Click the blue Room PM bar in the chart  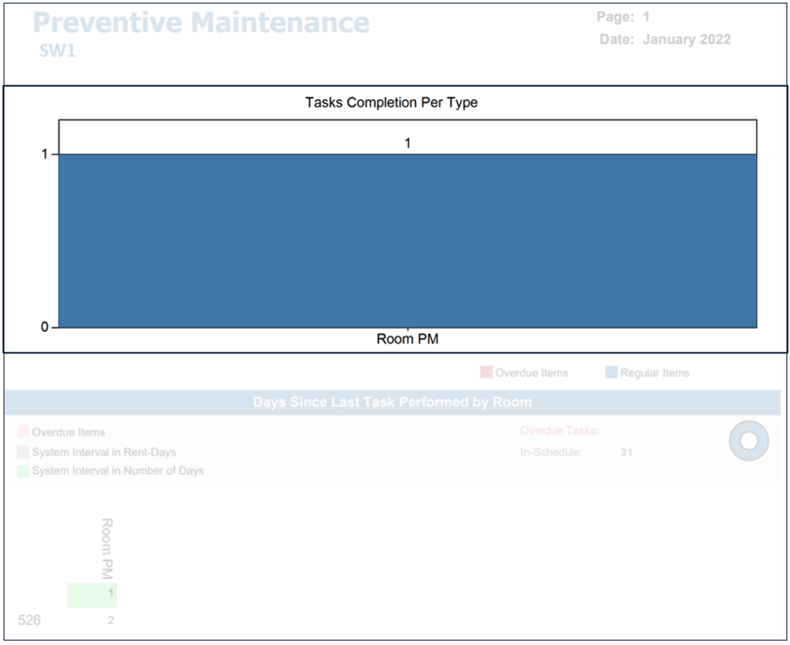(407, 241)
